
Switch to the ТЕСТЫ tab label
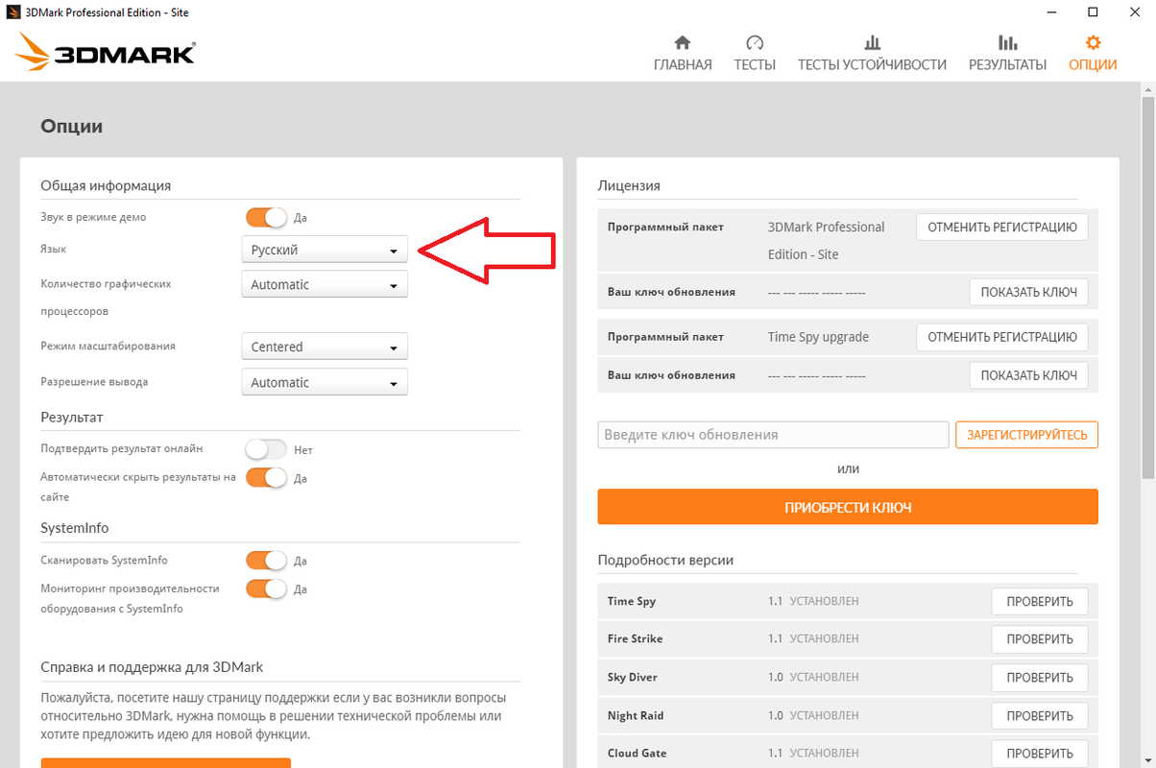(x=755, y=65)
